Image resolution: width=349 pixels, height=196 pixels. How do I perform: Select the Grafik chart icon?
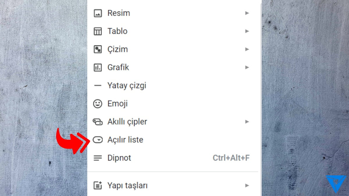98,67
